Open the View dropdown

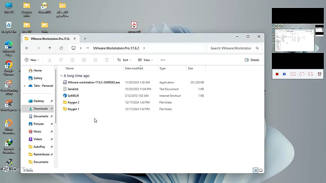(x=145, y=60)
